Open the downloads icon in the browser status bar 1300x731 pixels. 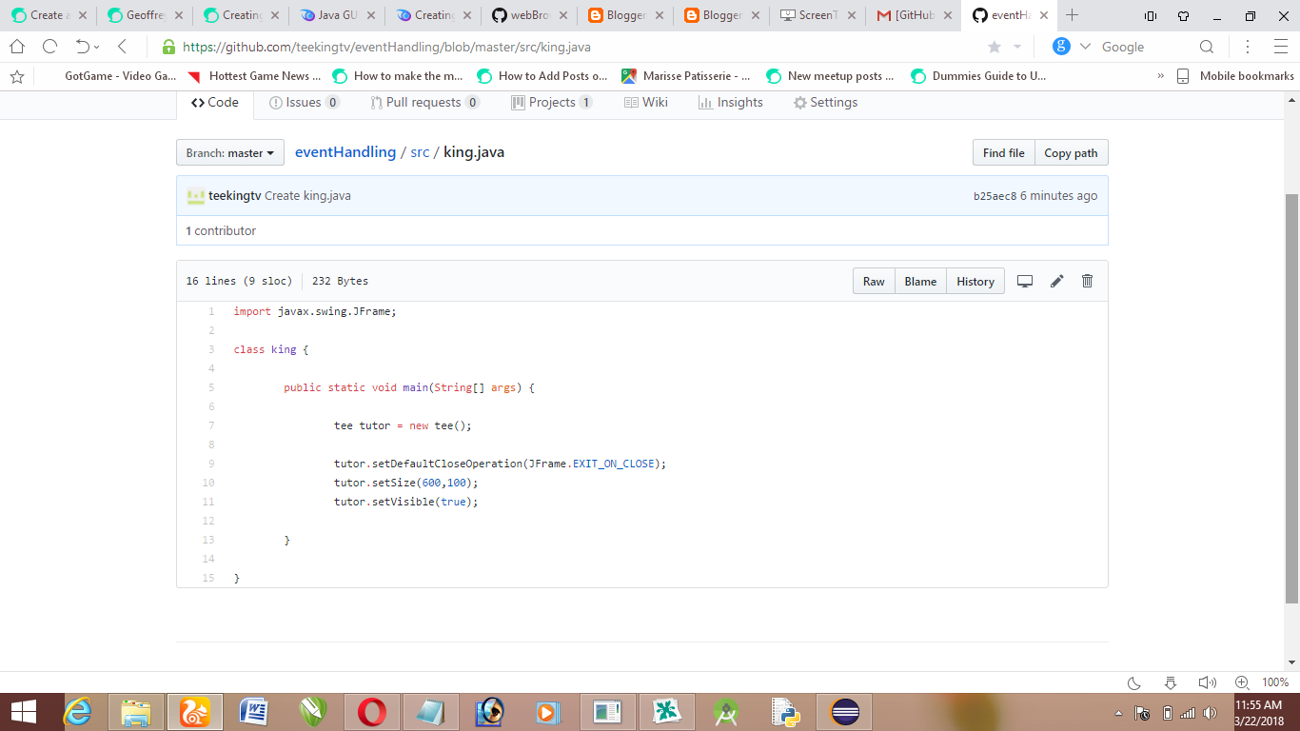(1171, 682)
